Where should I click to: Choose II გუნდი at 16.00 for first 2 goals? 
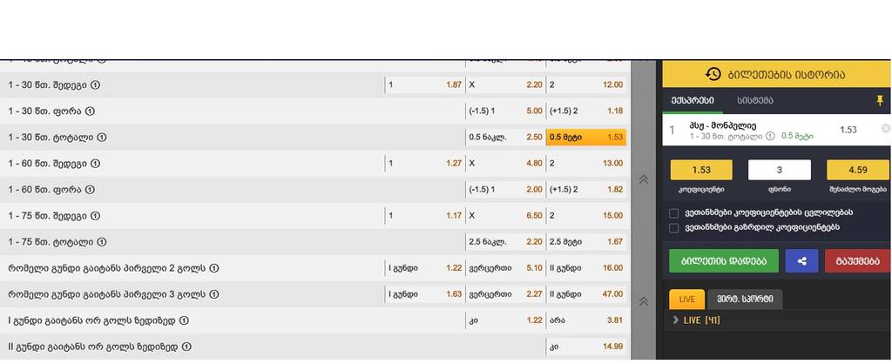click(x=586, y=268)
